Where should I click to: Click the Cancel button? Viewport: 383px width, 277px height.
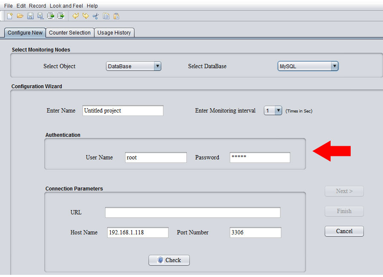click(x=344, y=231)
